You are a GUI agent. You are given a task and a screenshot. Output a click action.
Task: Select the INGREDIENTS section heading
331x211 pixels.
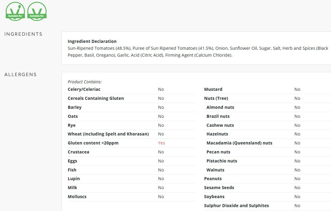coord(23,34)
